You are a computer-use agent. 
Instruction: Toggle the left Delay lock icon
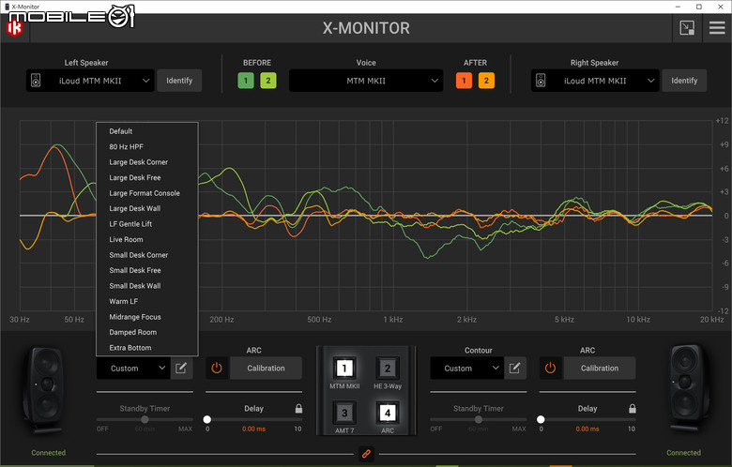point(298,409)
